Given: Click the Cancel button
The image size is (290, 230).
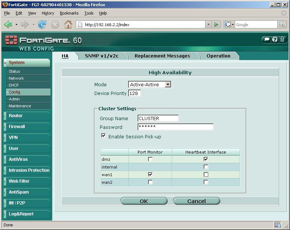Looking at the screenshot, I should (x=197, y=201).
